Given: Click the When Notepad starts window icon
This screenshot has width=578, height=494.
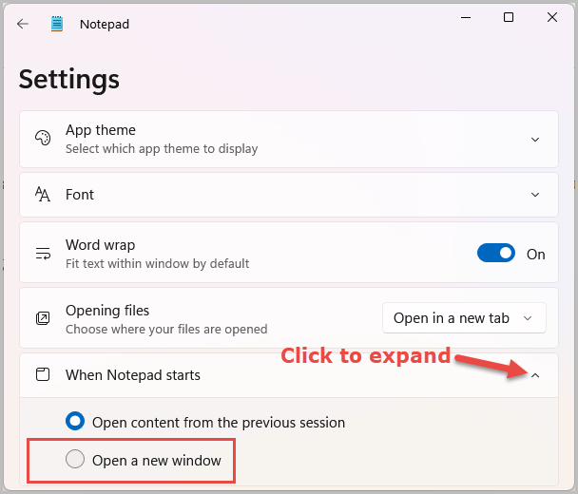Looking at the screenshot, I should tap(43, 374).
